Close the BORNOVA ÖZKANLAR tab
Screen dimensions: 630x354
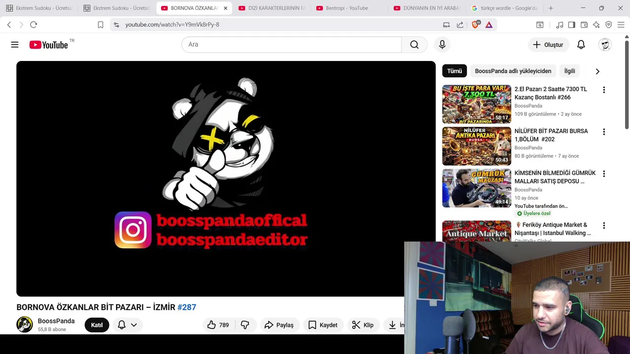point(225,8)
